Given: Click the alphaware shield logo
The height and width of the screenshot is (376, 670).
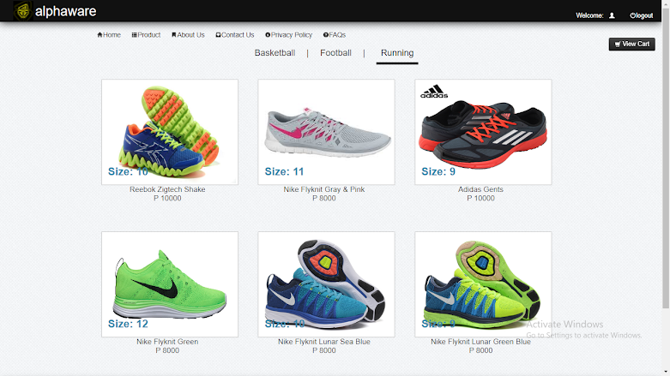Looking at the screenshot, I should pos(22,10).
